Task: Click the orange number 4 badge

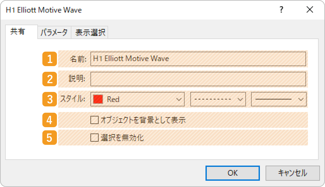Action: coord(50,120)
